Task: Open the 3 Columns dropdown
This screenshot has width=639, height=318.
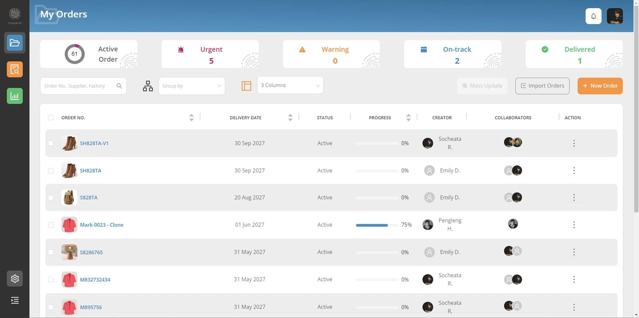Action: pos(290,85)
